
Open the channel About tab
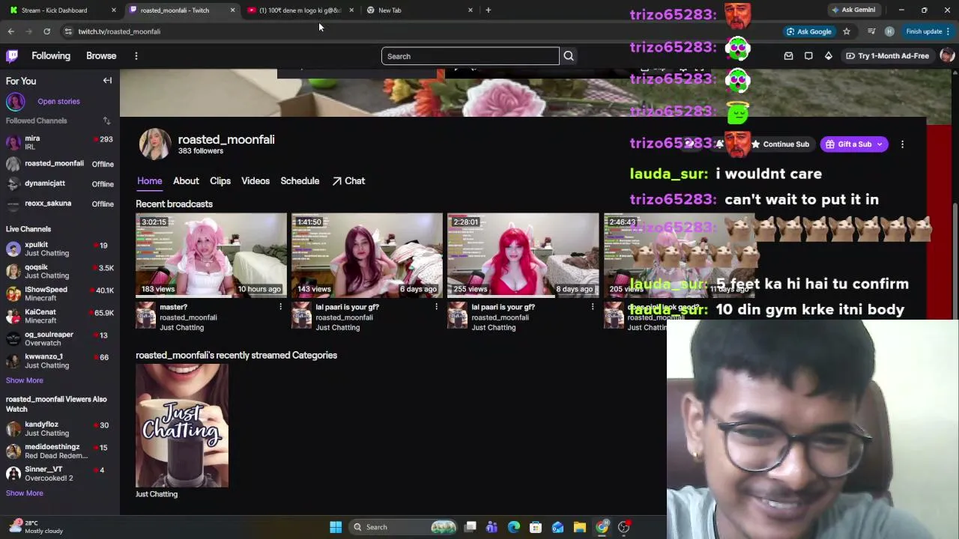186,181
